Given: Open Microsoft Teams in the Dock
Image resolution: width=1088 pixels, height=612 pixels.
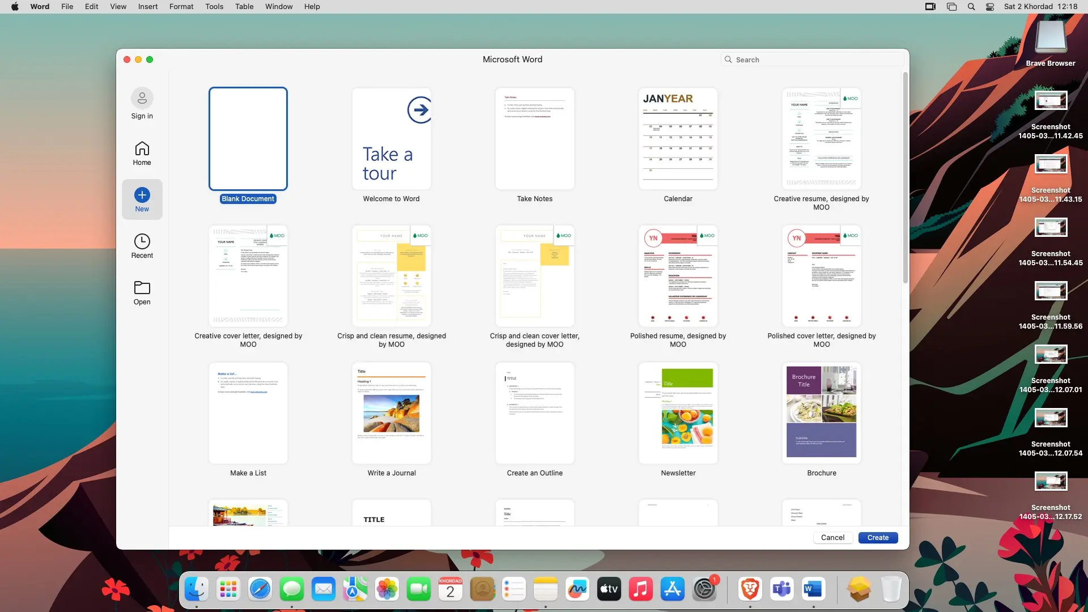Looking at the screenshot, I should tap(781, 589).
